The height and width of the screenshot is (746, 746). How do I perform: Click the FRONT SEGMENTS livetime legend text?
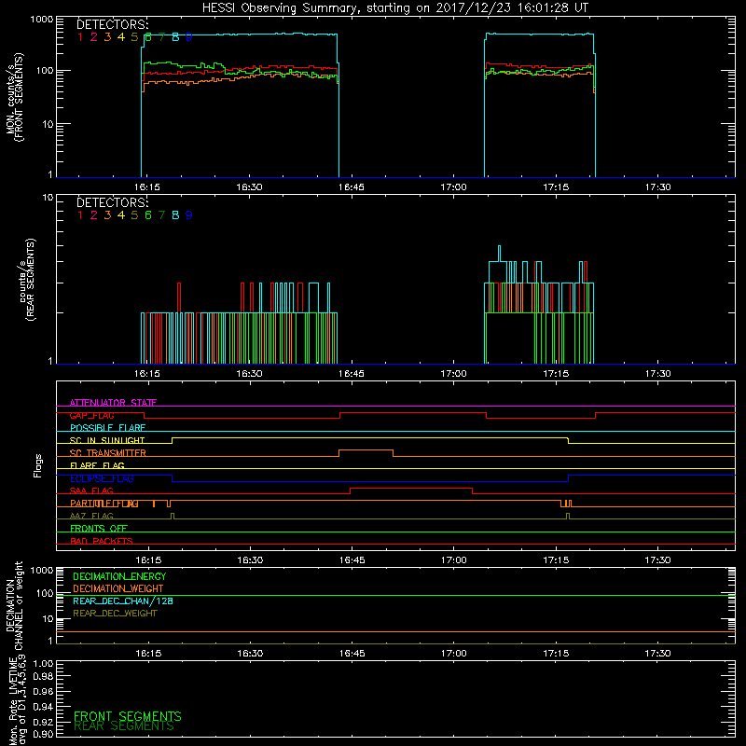coord(128,716)
